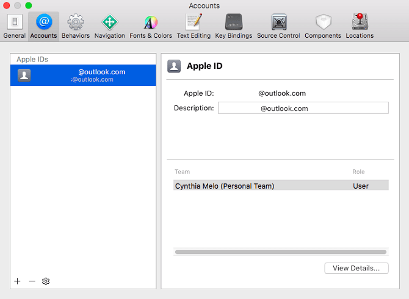The image size is (409, 299).
Task: Click the Role column header
Action: tap(358, 172)
